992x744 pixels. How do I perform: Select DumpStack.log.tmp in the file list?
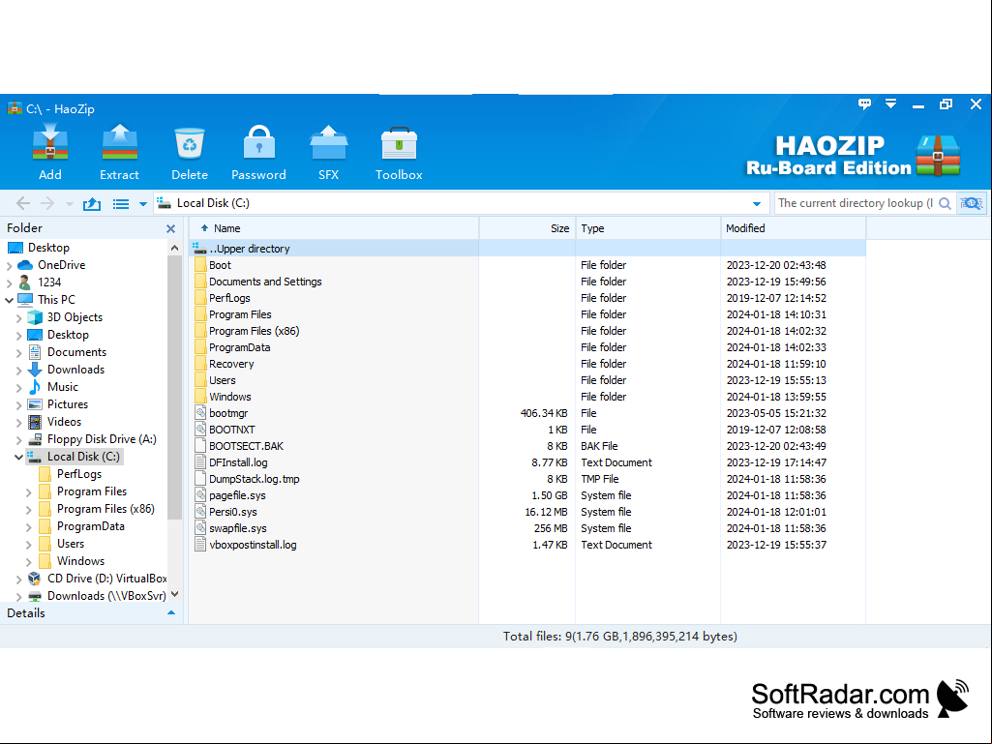[255, 479]
